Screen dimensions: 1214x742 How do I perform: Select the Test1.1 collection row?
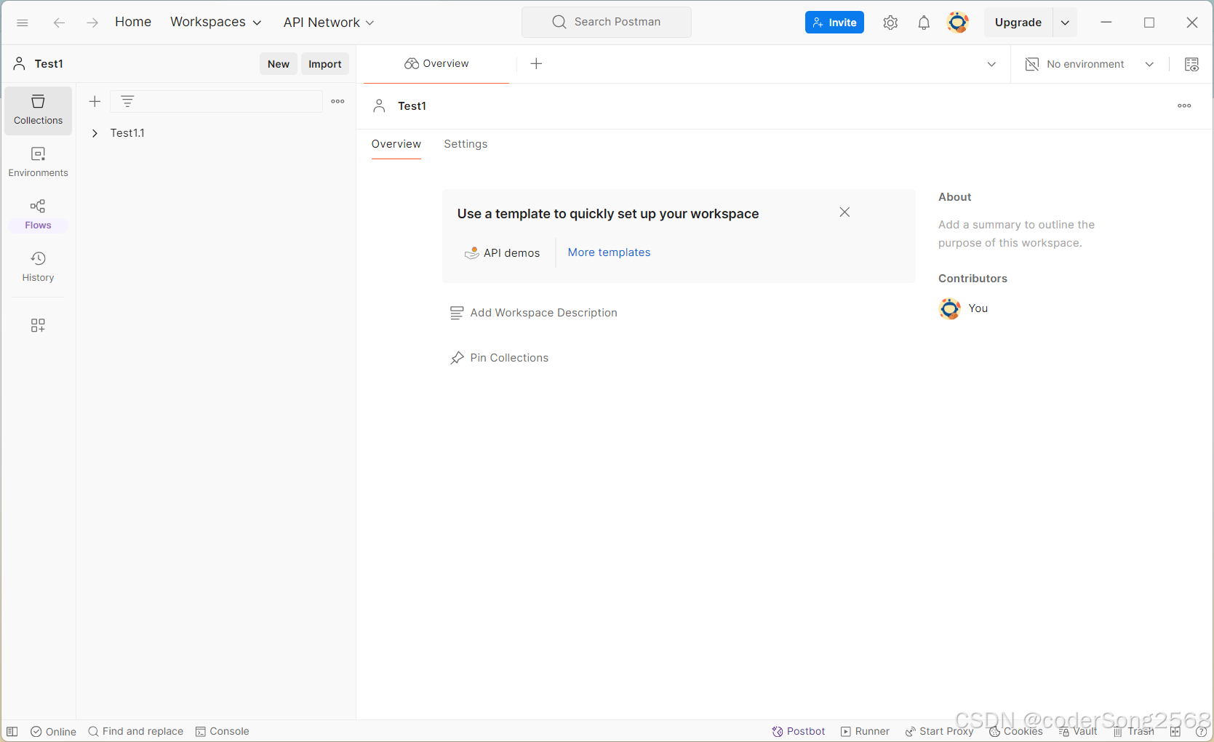tap(215, 133)
